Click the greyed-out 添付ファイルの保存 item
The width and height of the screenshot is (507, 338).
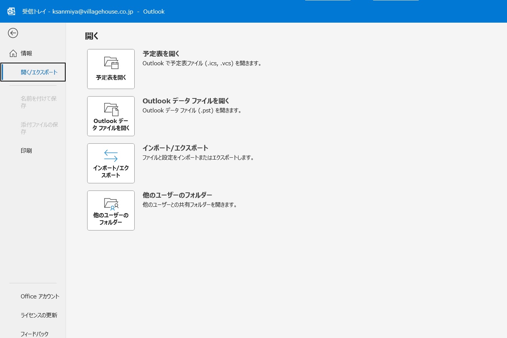pyautogui.click(x=39, y=128)
